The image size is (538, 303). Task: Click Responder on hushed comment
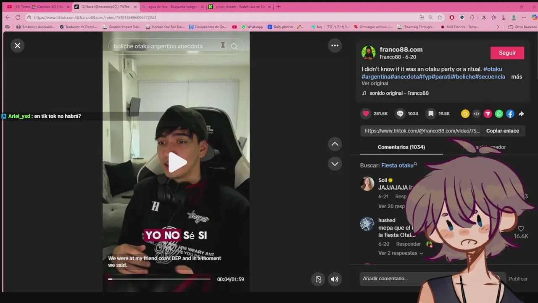click(408, 244)
